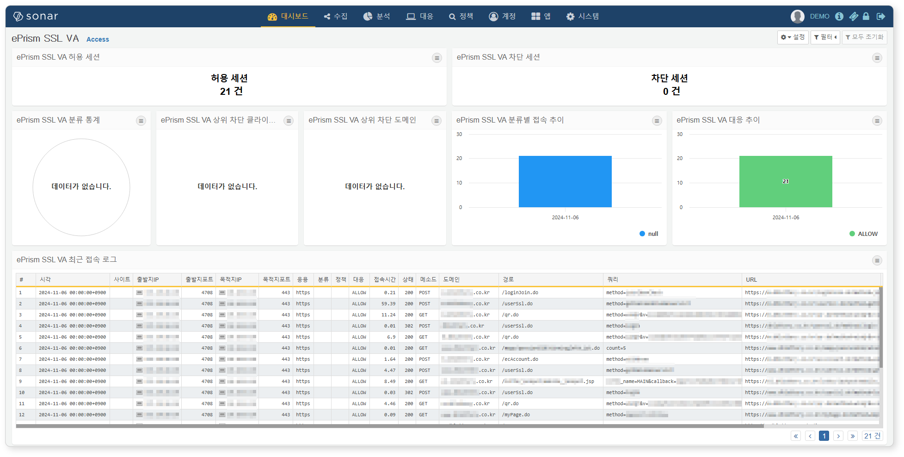Click the DEMO user avatar
The image size is (904, 457).
[x=797, y=16]
